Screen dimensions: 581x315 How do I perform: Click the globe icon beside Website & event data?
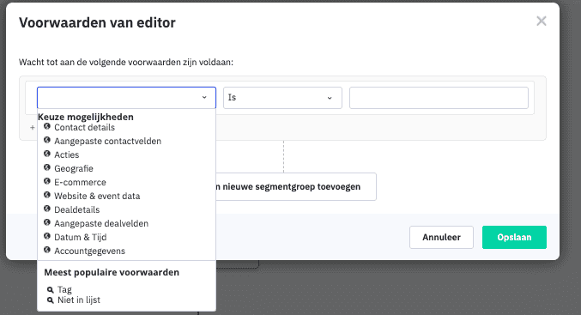46,195
